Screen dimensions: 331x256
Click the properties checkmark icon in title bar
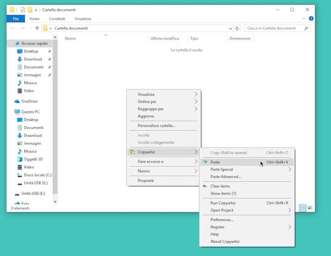(23, 10)
